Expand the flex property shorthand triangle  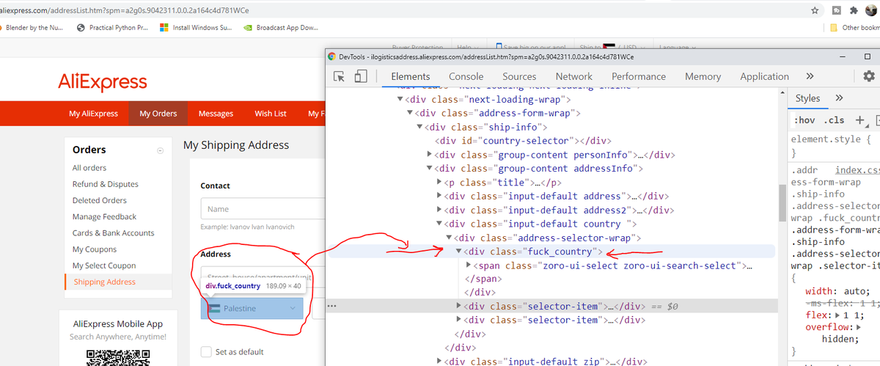(x=838, y=315)
